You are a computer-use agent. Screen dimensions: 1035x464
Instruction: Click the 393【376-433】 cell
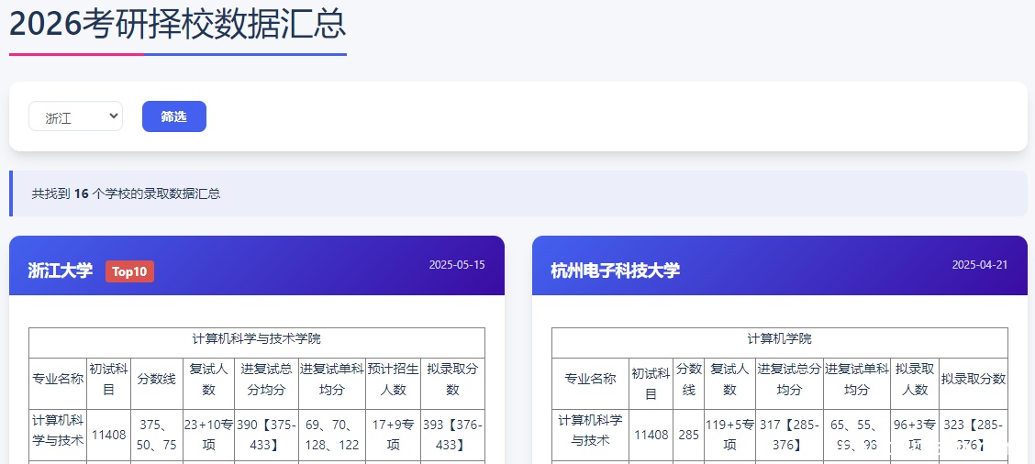453,435
